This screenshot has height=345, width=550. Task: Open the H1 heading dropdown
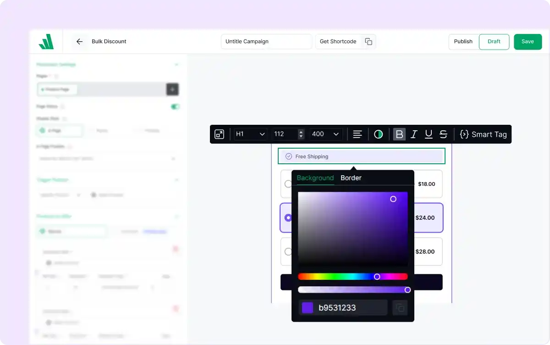click(250, 134)
